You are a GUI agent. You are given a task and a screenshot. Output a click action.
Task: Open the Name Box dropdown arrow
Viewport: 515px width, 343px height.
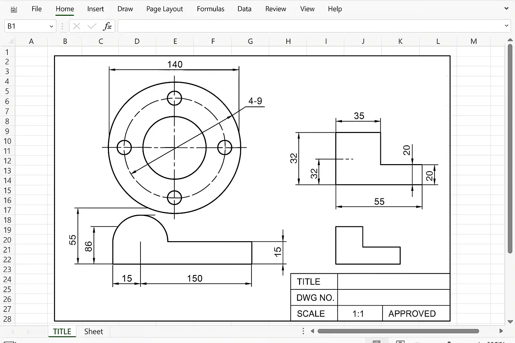tap(51, 26)
